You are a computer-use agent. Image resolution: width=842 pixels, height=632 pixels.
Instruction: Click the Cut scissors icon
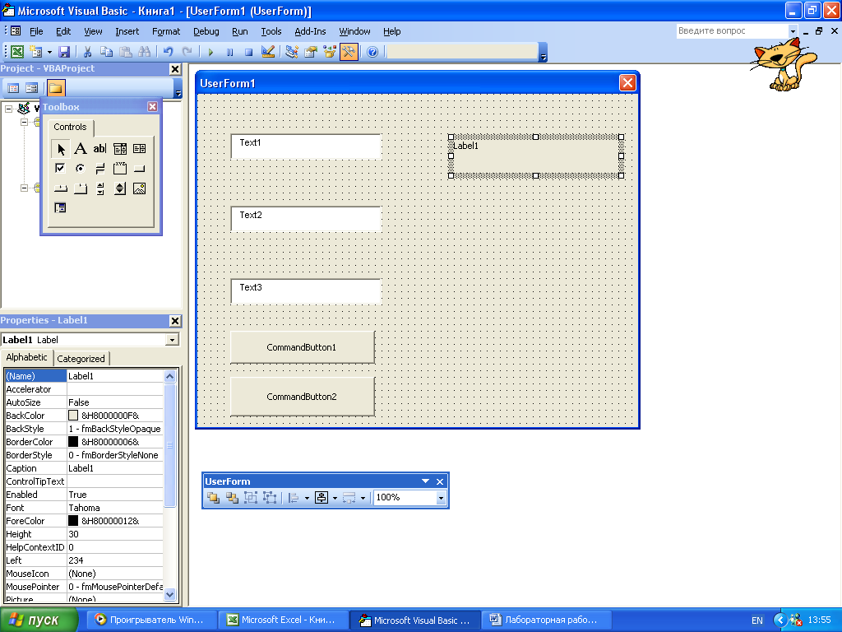[87, 52]
